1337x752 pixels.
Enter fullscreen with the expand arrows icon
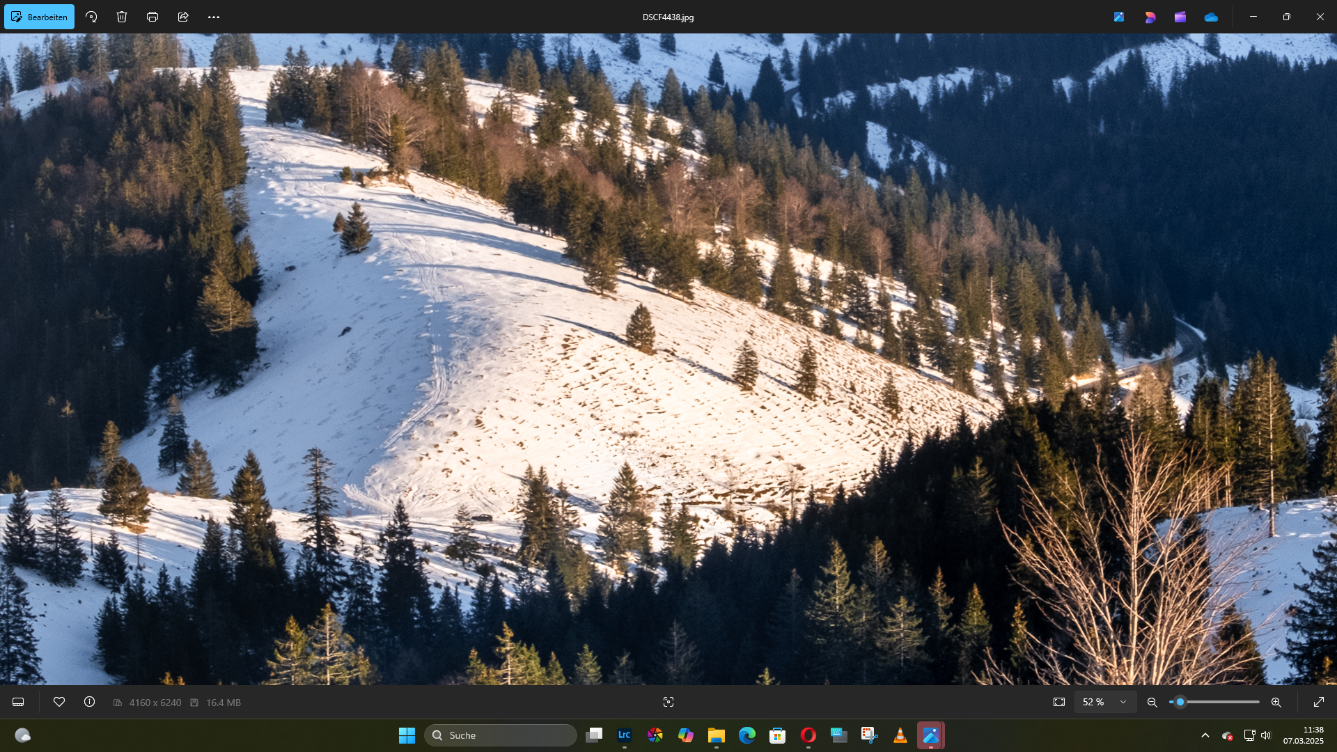[1319, 702]
